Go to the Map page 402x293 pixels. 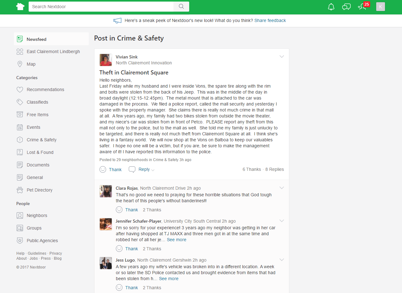coord(31,64)
